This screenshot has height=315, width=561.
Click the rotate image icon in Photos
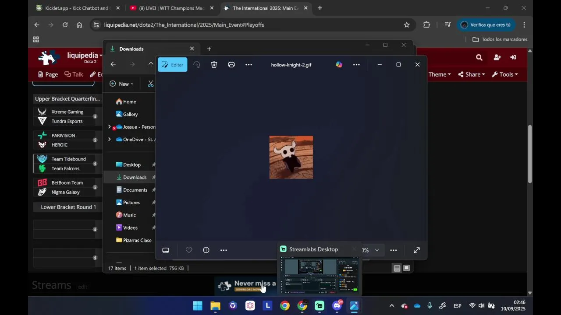pyautogui.click(x=197, y=65)
